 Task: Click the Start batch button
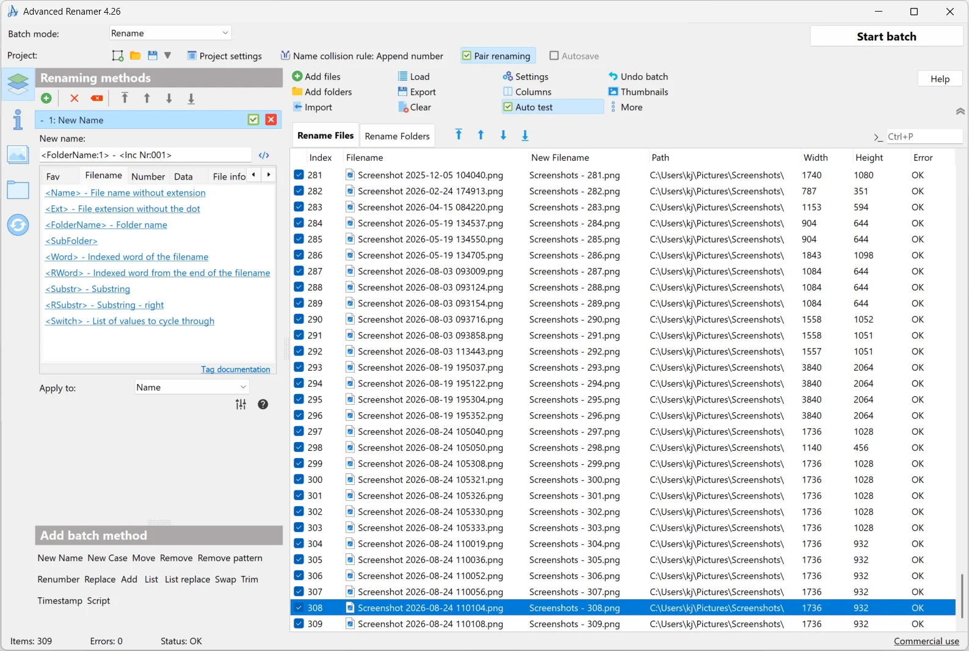coord(887,37)
